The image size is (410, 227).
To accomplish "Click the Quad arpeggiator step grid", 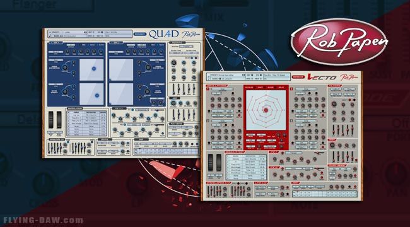I will pyautogui.click(x=167, y=151).
